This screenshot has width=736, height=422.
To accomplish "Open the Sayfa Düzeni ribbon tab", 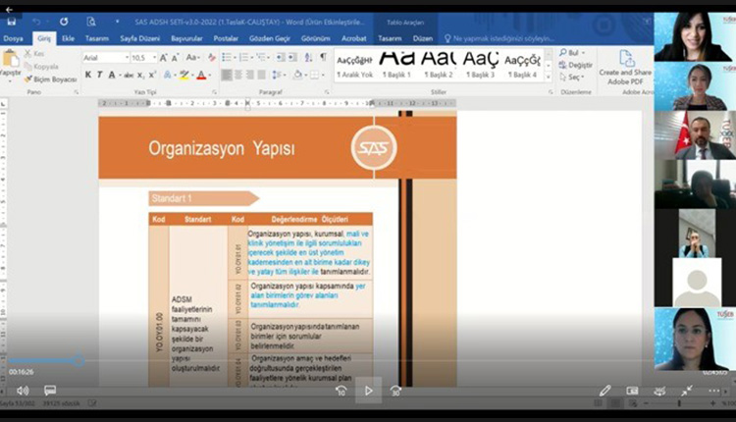I will pyautogui.click(x=138, y=38).
